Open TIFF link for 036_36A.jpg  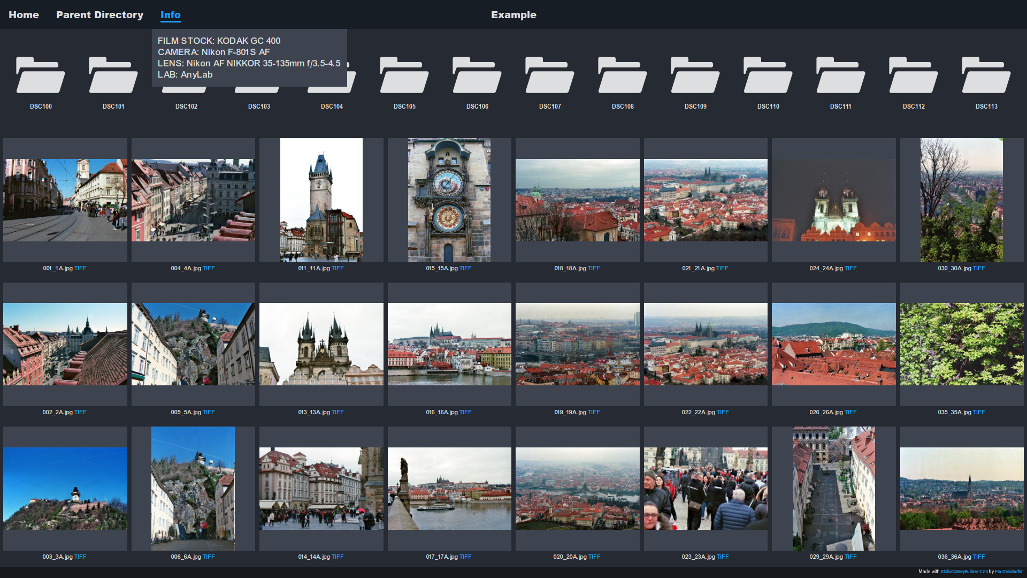tap(979, 557)
